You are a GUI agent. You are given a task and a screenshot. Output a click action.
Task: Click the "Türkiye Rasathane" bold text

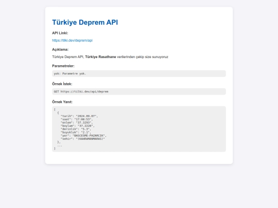click(100, 57)
